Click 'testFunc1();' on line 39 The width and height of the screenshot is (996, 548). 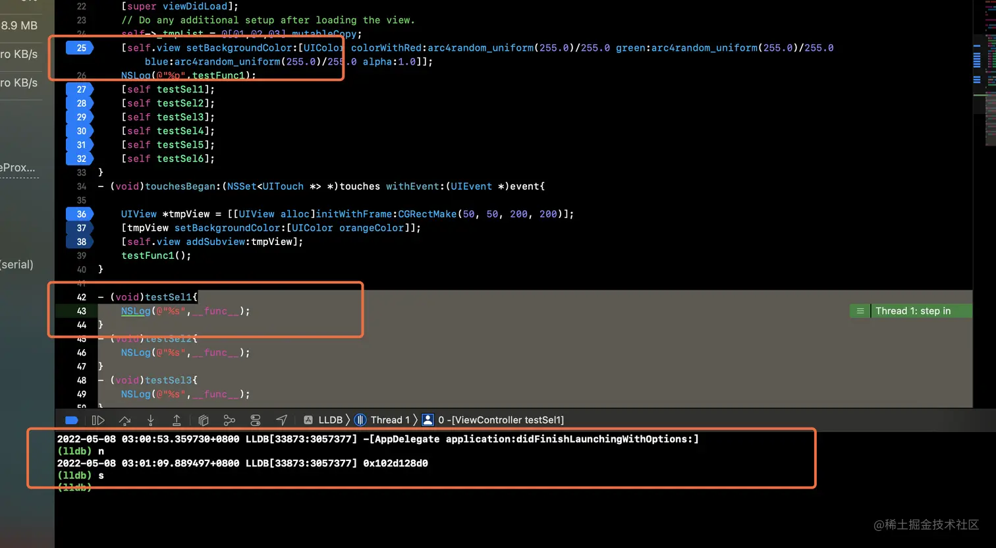[x=156, y=256]
